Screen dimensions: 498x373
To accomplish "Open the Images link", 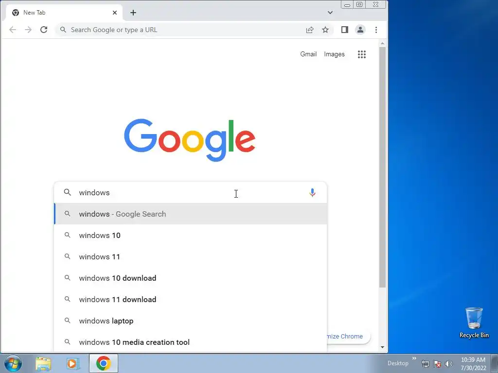I will [x=334, y=54].
